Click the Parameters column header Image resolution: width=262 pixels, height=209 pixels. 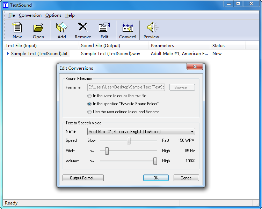(162, 46)
